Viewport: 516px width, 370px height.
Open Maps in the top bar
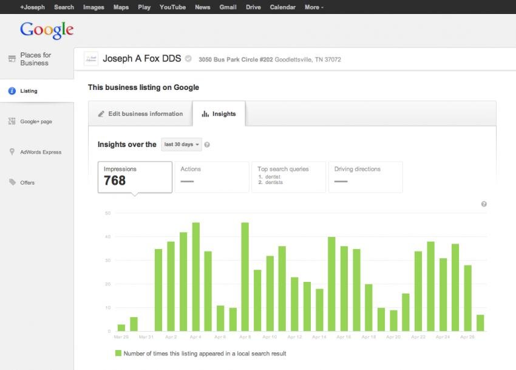[x=121, y=7]
